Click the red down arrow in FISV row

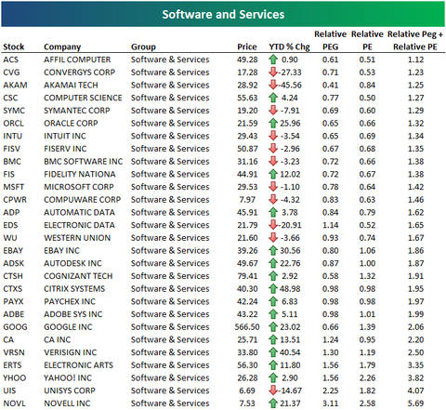pyautogui.click(x=273, y=149)
